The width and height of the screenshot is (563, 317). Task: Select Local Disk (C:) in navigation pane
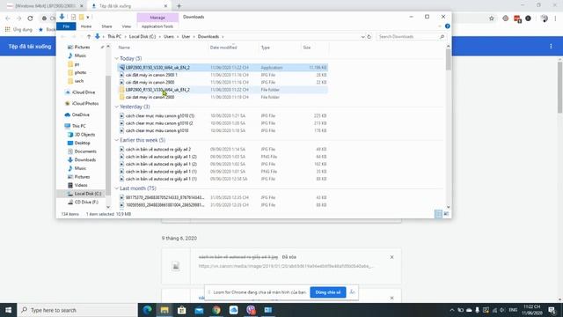click(88, 194)
